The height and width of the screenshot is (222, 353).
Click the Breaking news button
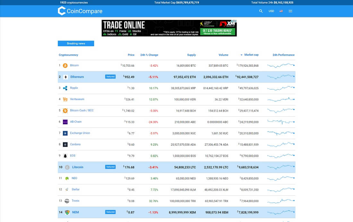click(x=76, y=43)
